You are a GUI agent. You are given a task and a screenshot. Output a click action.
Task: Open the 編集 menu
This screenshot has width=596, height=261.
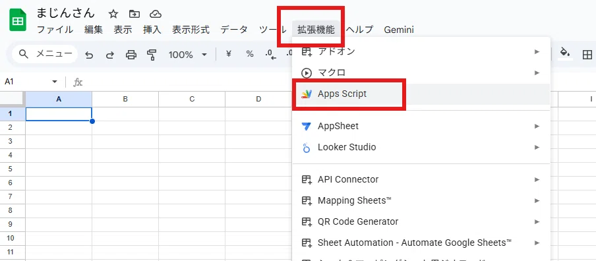point(94,30)
